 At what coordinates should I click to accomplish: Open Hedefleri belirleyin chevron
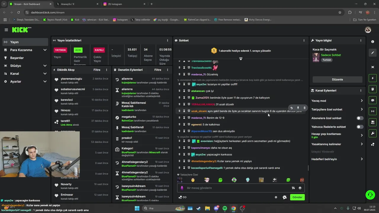pyautogui.click(x=362, y=159)
